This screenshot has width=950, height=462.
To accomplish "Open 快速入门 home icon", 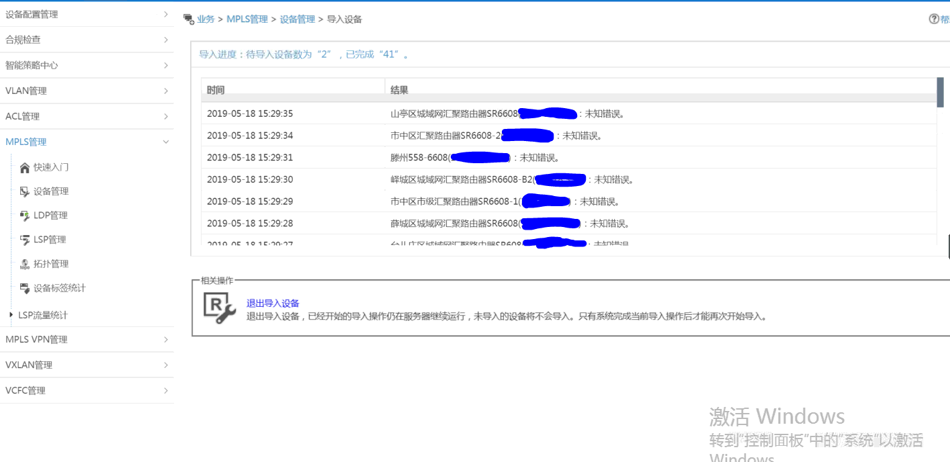I will pos(25,168).
